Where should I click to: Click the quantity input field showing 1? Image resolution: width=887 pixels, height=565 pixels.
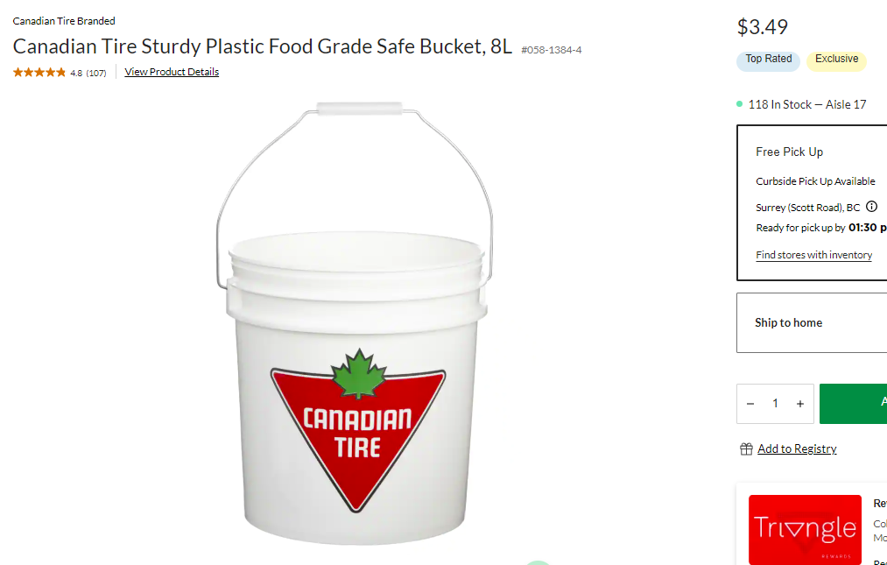click(x=775, y=404)
